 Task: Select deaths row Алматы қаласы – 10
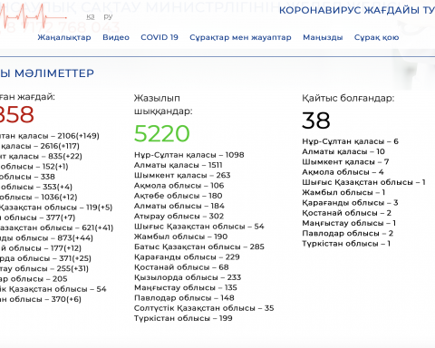[343, 151]
